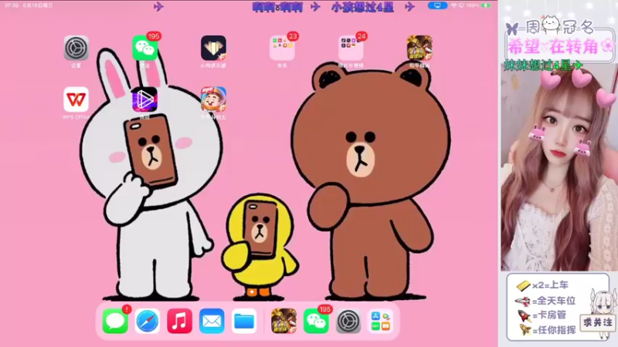Open Apple Music in the dock
Screen dimensions: 618x347
point(180,321)
